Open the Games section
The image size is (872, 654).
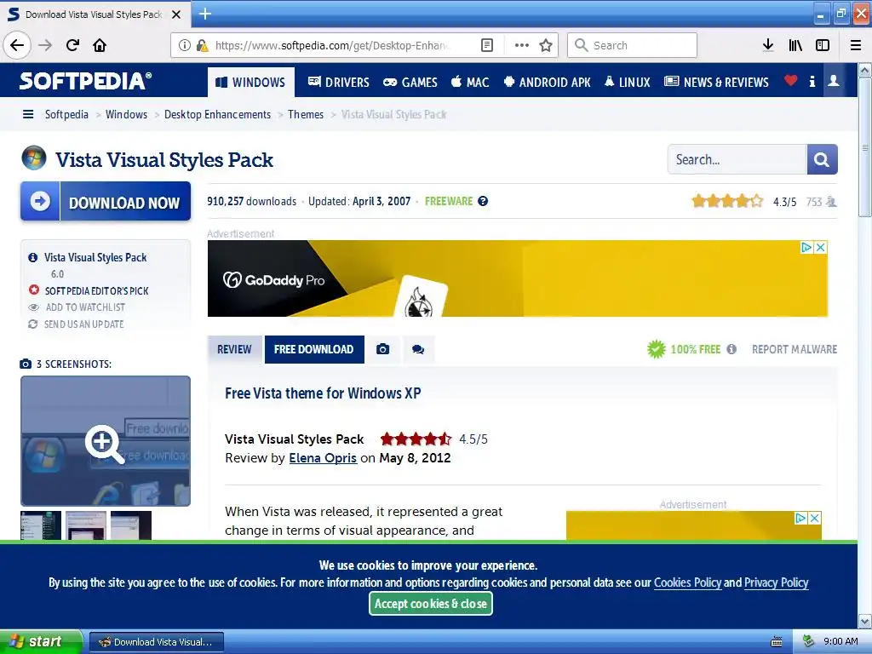(410, 83)
